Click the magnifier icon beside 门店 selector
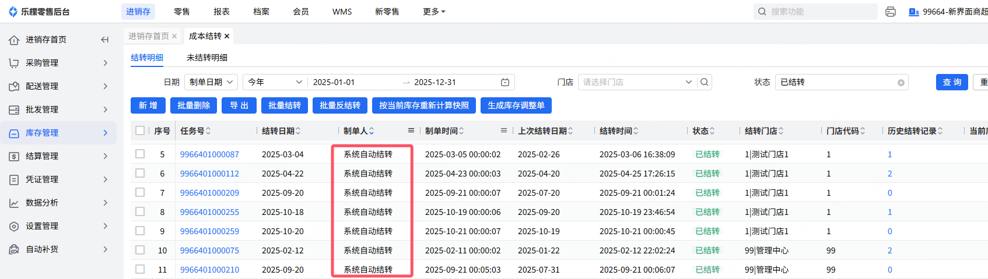This screenshot has height=279, width=988. [x=705, y=82]
